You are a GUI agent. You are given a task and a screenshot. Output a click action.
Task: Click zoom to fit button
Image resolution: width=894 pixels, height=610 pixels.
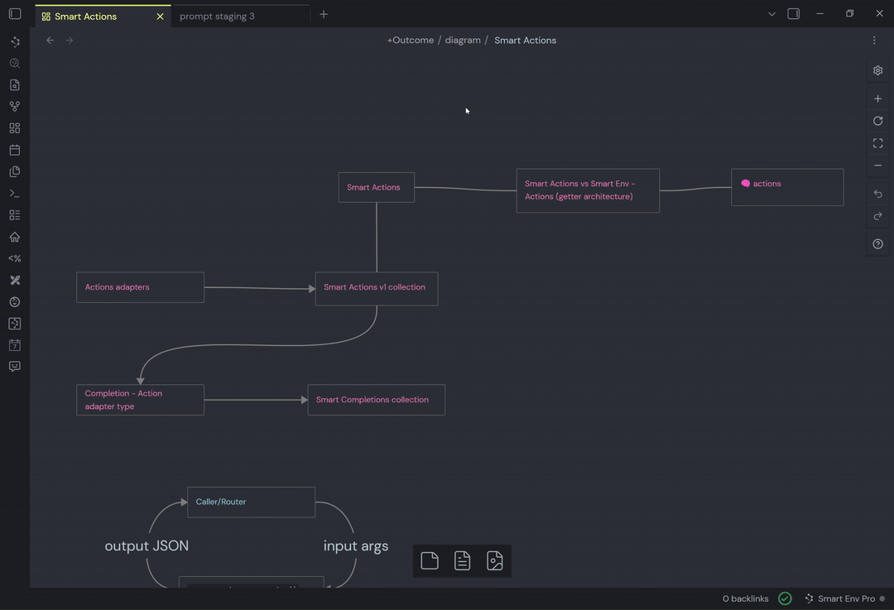pos(877,143)
